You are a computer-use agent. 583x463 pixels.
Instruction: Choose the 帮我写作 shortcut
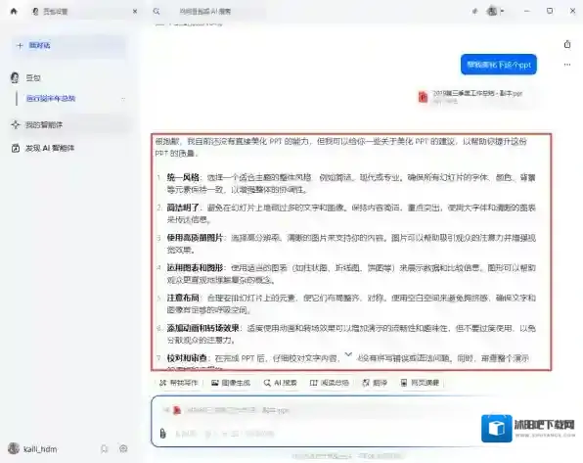pos(179,383)
